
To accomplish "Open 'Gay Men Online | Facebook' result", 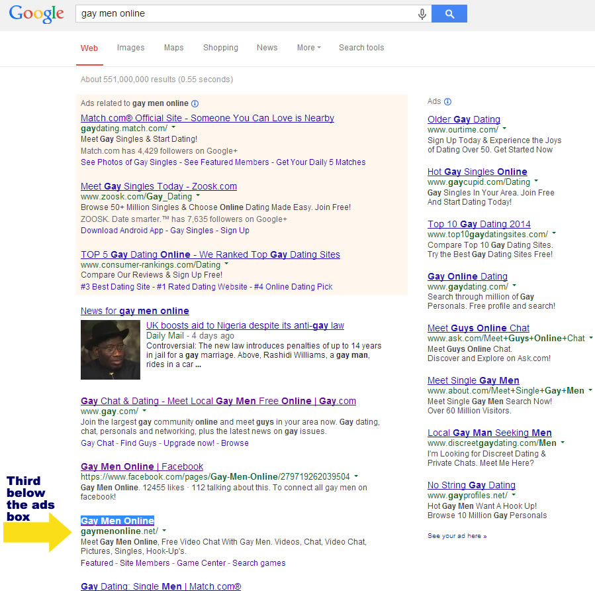I will [142, 466].
